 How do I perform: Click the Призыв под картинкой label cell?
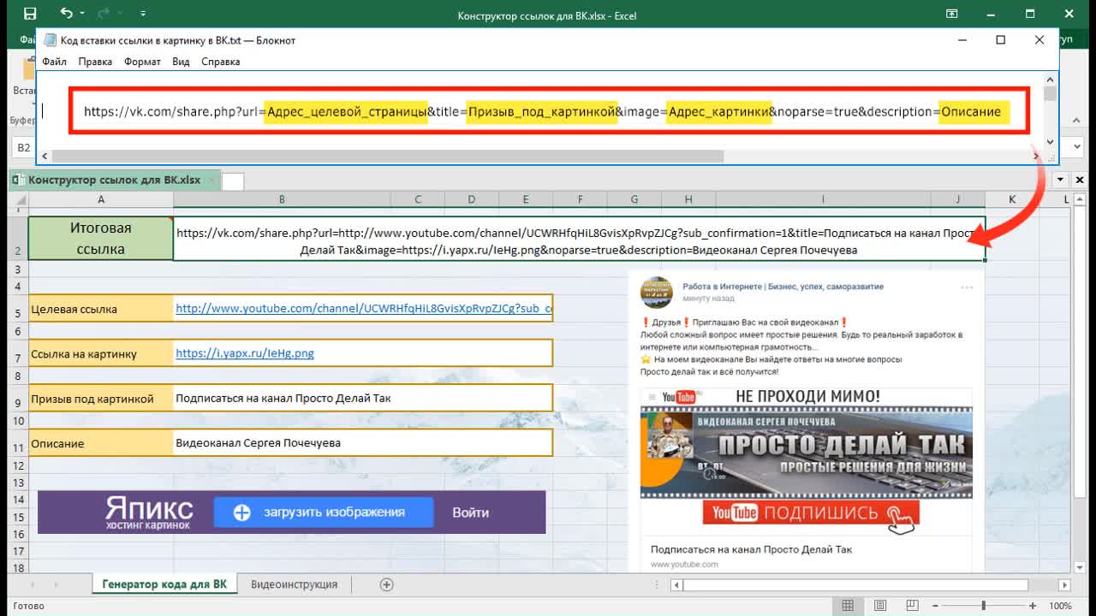pos(101,399)
